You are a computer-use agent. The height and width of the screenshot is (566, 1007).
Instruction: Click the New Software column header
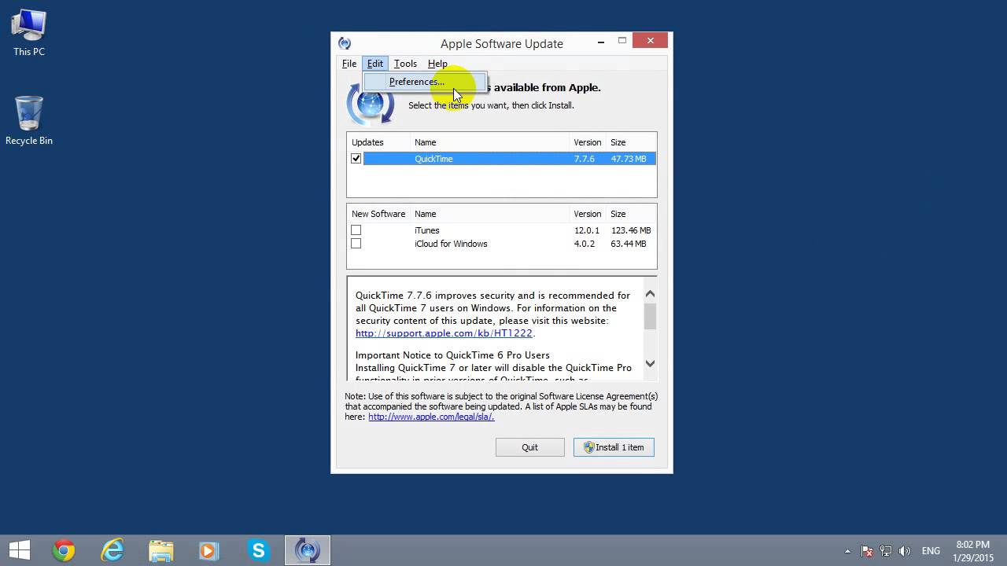(378, 214)
